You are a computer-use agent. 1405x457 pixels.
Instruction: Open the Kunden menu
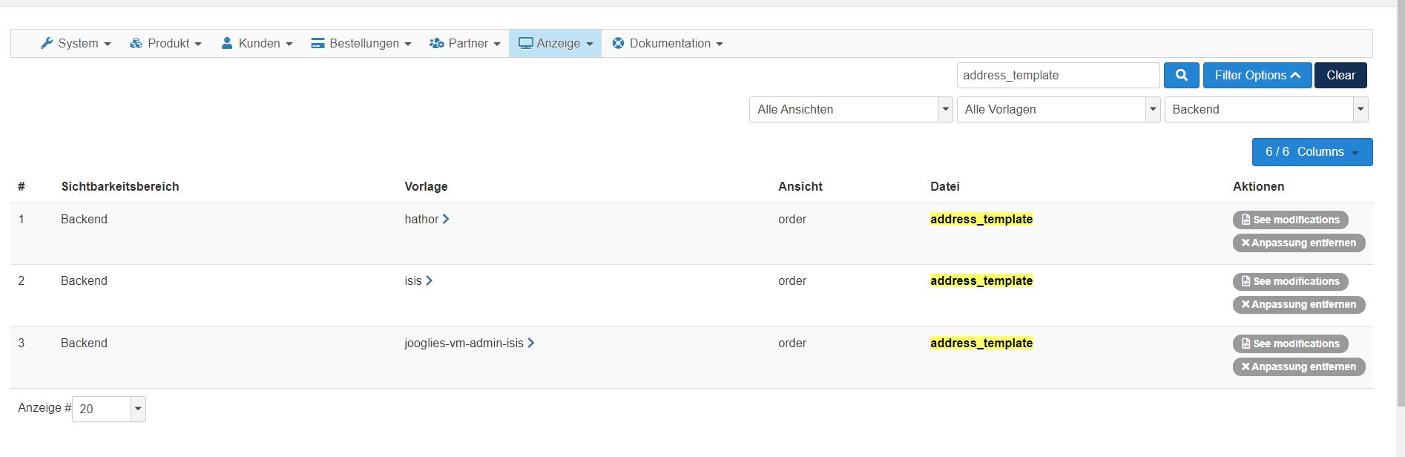(x=257, y=44)
